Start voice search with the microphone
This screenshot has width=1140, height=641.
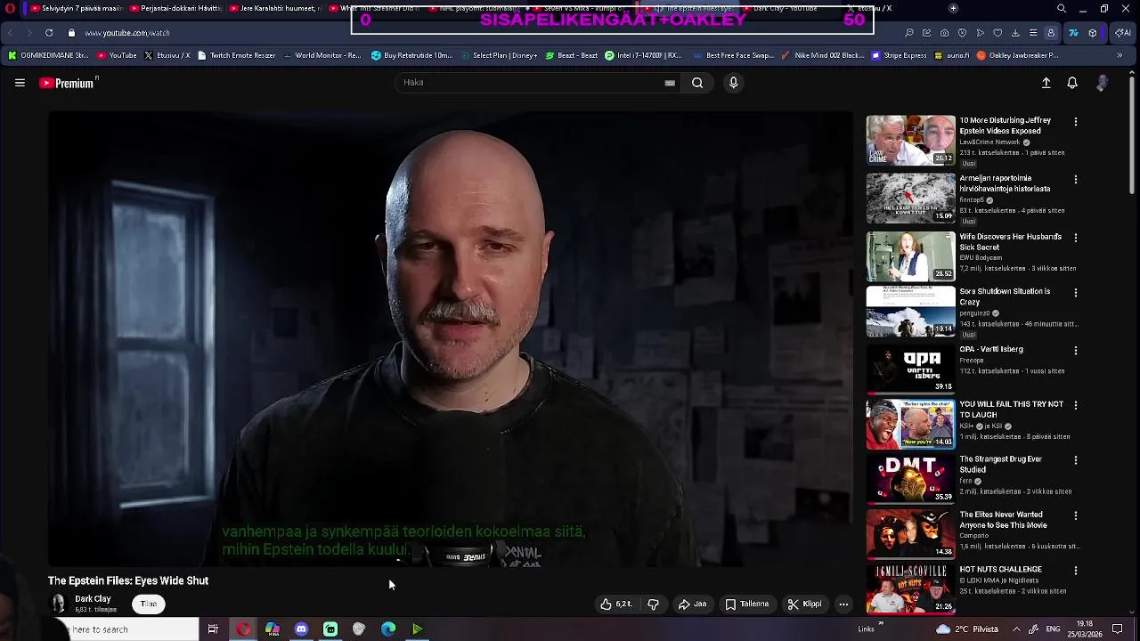(733, 83)
